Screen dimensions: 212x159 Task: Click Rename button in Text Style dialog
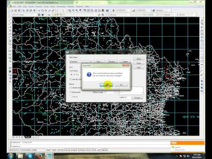[x=112, y=62]
